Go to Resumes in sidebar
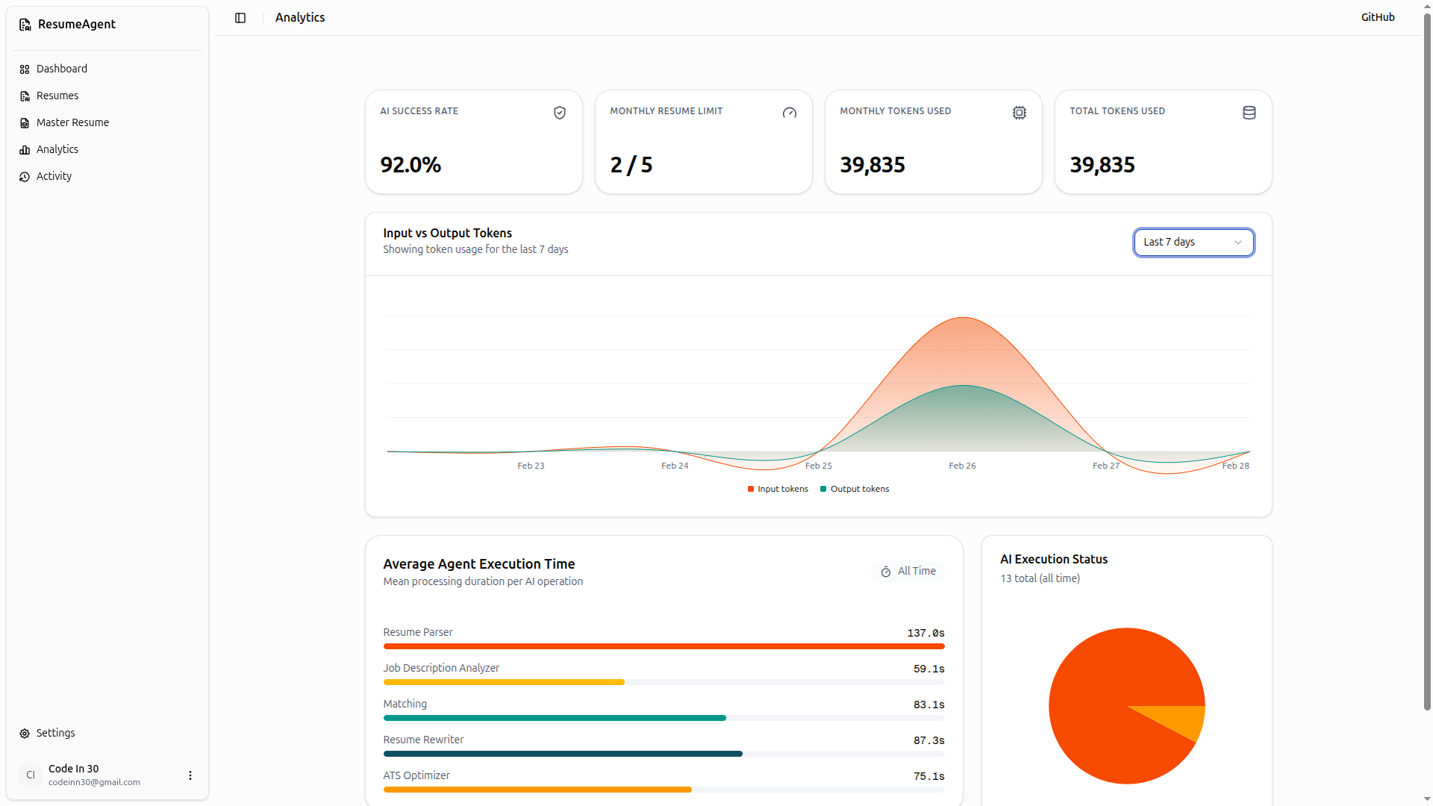 (57, 96)
